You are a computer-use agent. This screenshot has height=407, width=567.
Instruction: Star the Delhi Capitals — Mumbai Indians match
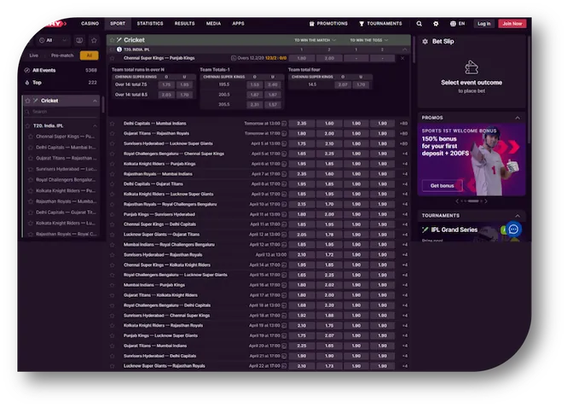112,123
